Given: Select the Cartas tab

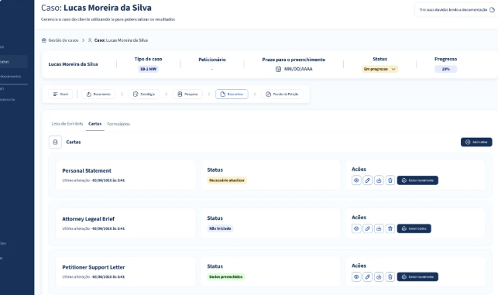Looking at the screenshot, I should point(95,124).
